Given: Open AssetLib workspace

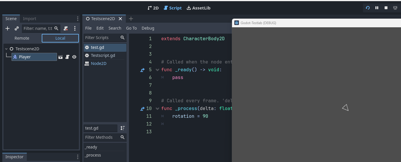Looking at the screenshot, I should click(x=199, y=8).
